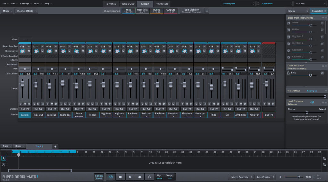Image resolution: width=328 pixels, height=182 pixels.
Task: Toggle the metronome icon
Action: 149,177
